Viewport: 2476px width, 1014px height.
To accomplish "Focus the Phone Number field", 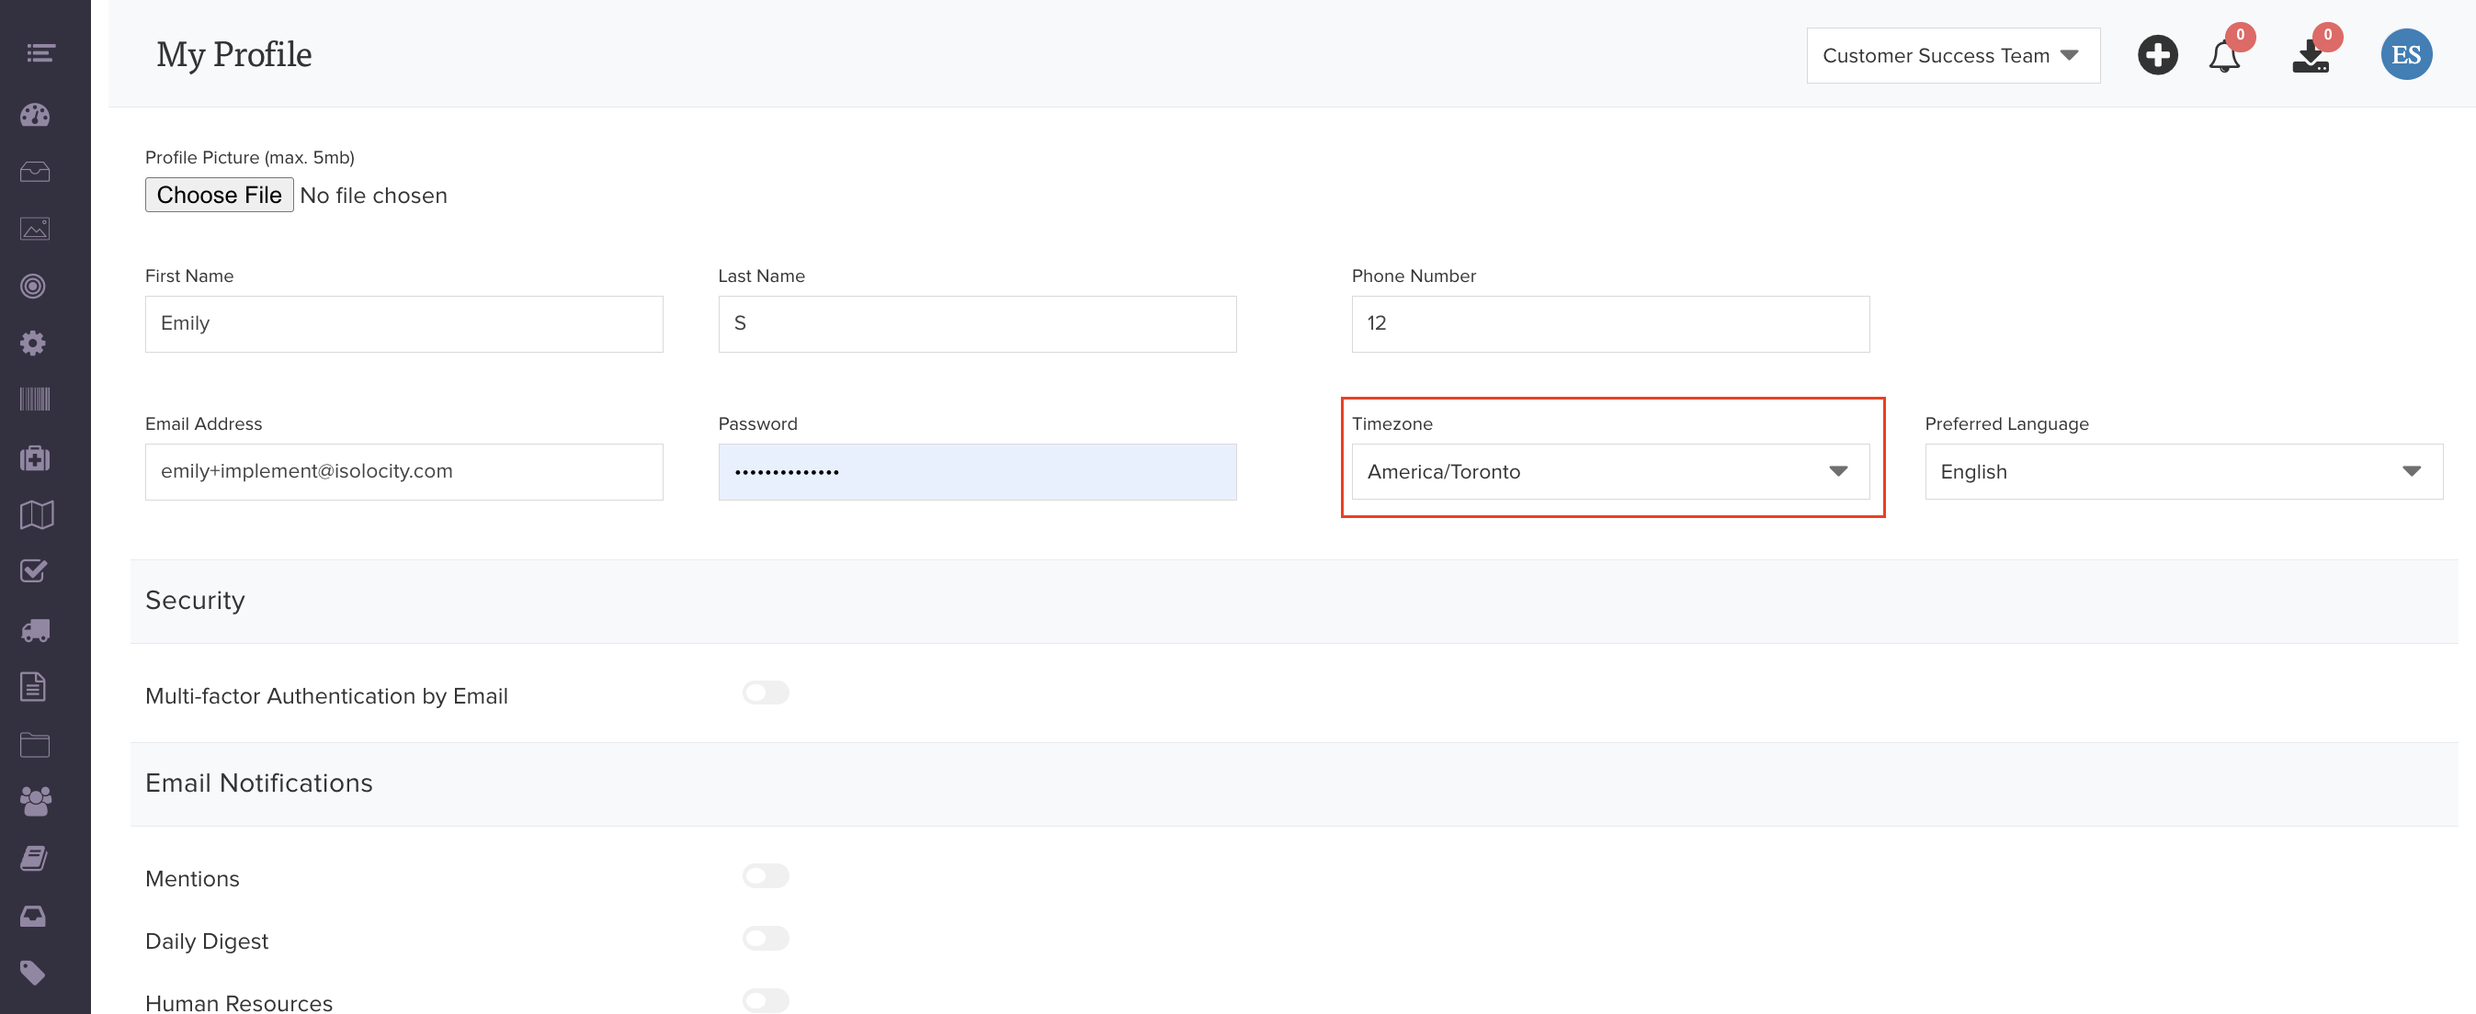I will point(1610,323).
